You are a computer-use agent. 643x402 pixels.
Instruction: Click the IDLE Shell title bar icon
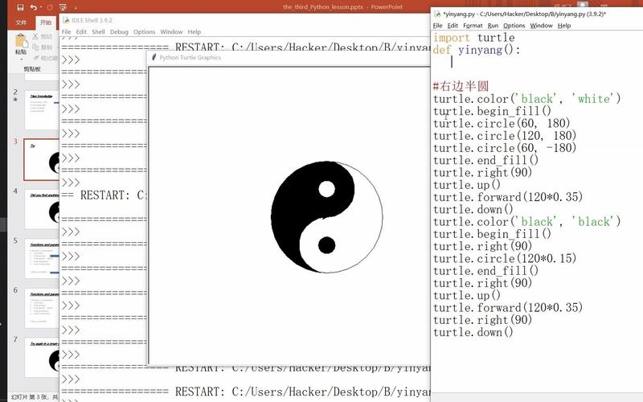(x=66, y=20)
